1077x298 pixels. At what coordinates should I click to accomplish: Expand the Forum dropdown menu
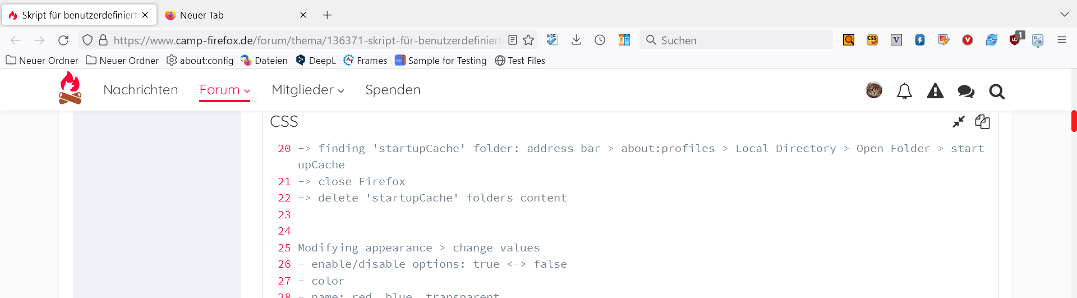224,90
